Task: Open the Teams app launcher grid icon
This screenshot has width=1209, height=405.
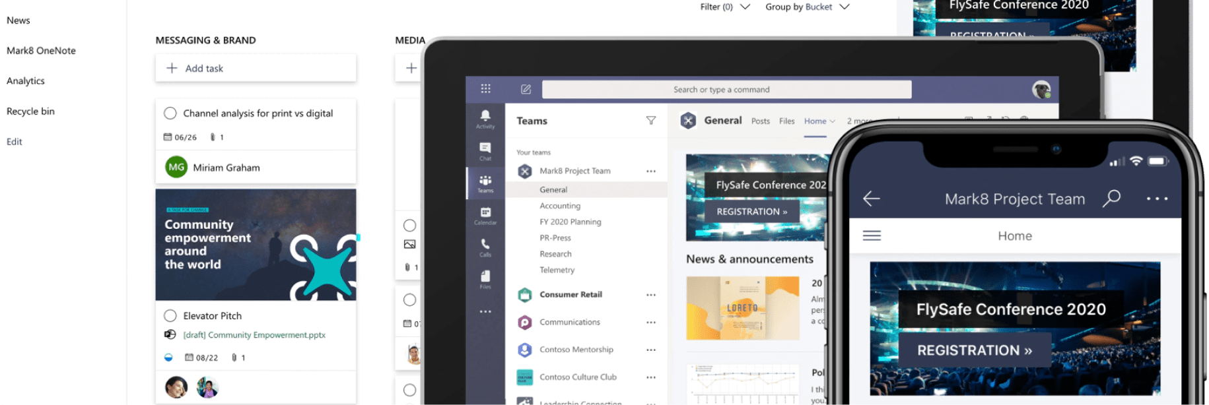Action: (x=485, y=88)
